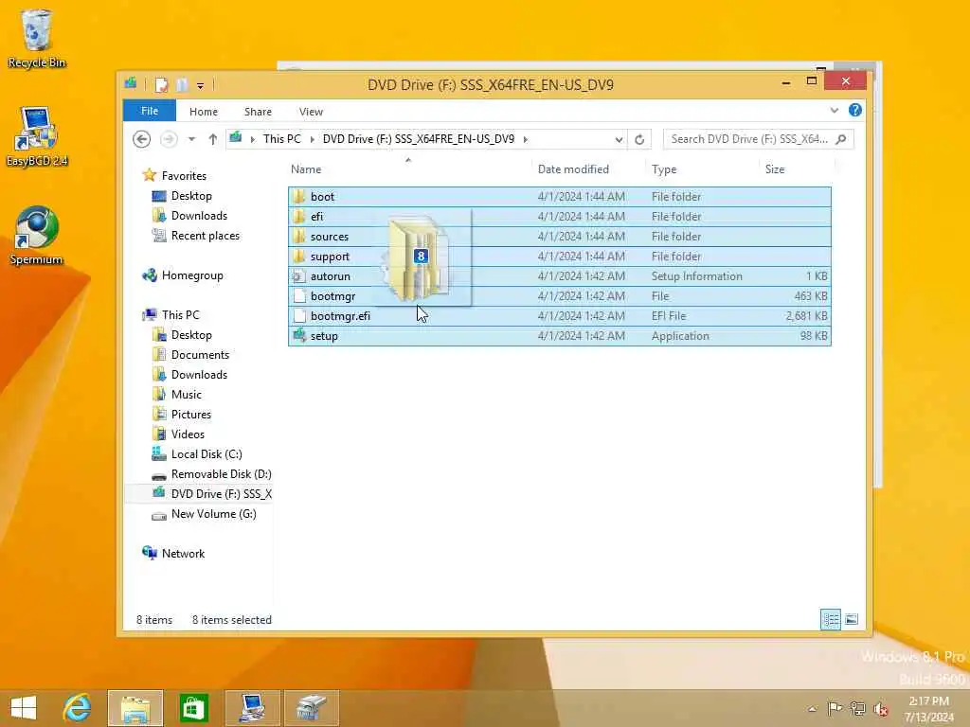Open the File menu tab

pos(150,111)
